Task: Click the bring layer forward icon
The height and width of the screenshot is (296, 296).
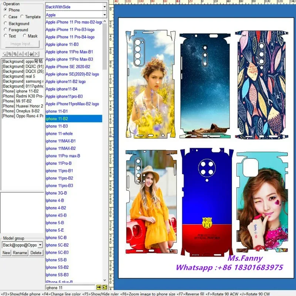Action: tap(10, 54)
